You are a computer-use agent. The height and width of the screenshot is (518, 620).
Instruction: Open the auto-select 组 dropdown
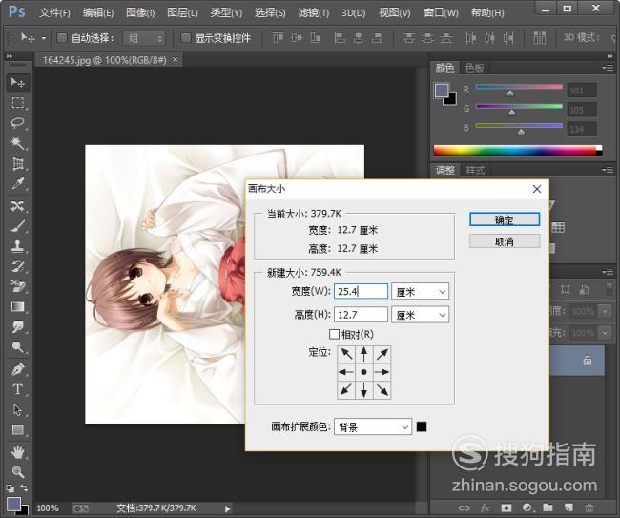click(144, 38)
